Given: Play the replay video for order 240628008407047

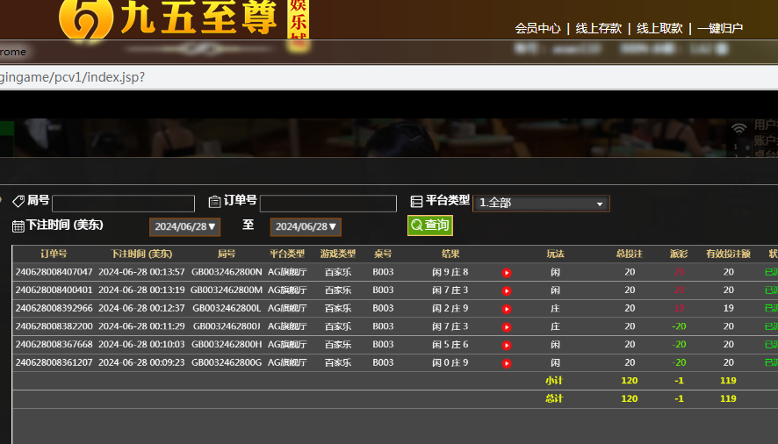Looking at the screenshot, I should [507, 272].
